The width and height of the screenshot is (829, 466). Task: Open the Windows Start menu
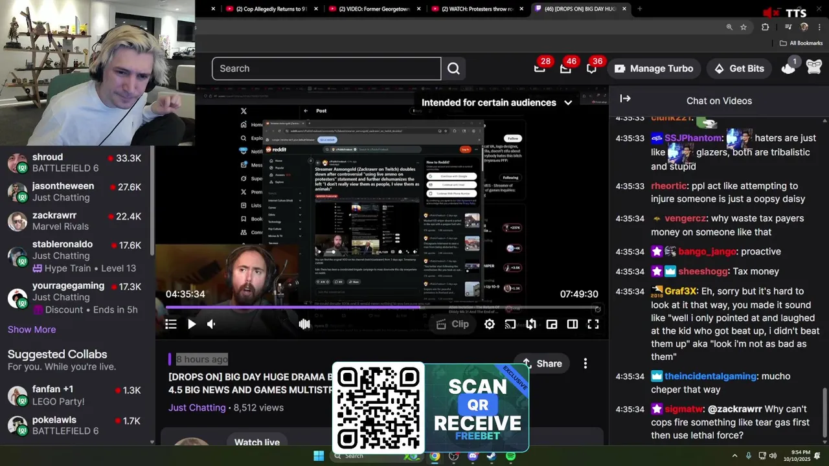click(x=319, y=456)
